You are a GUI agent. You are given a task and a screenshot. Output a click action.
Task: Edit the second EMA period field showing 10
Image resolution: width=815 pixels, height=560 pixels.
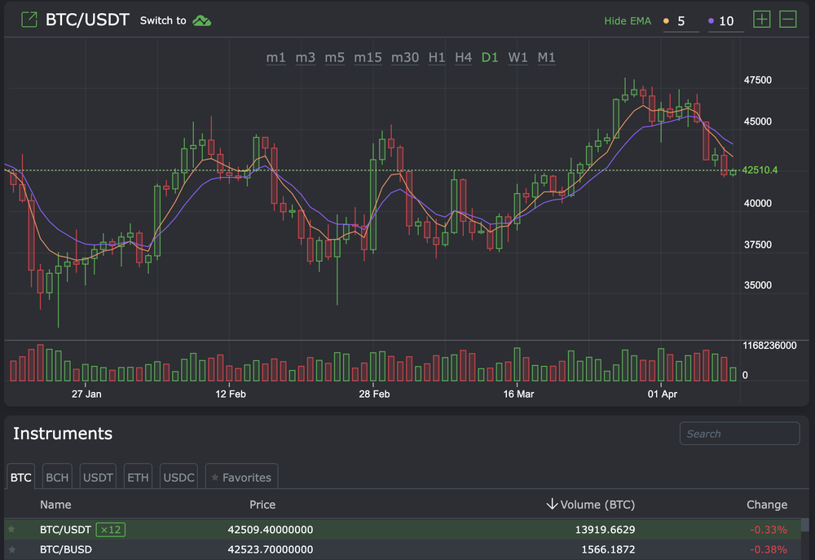point(726,21)
